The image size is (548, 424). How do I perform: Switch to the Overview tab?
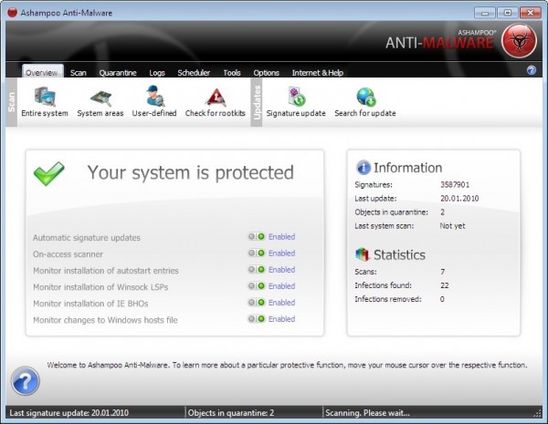(42, 72)
